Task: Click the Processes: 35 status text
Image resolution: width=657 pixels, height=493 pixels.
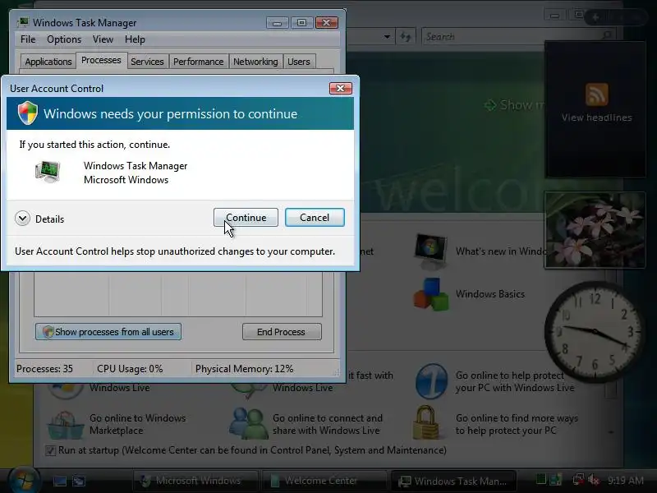Action: point(44,369)
